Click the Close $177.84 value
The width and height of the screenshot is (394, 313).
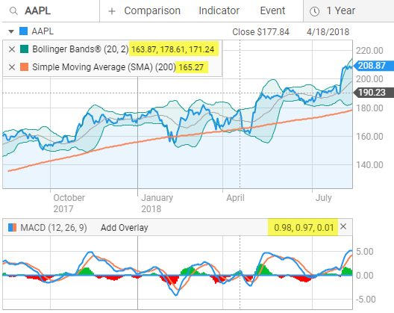pos(260,32)
